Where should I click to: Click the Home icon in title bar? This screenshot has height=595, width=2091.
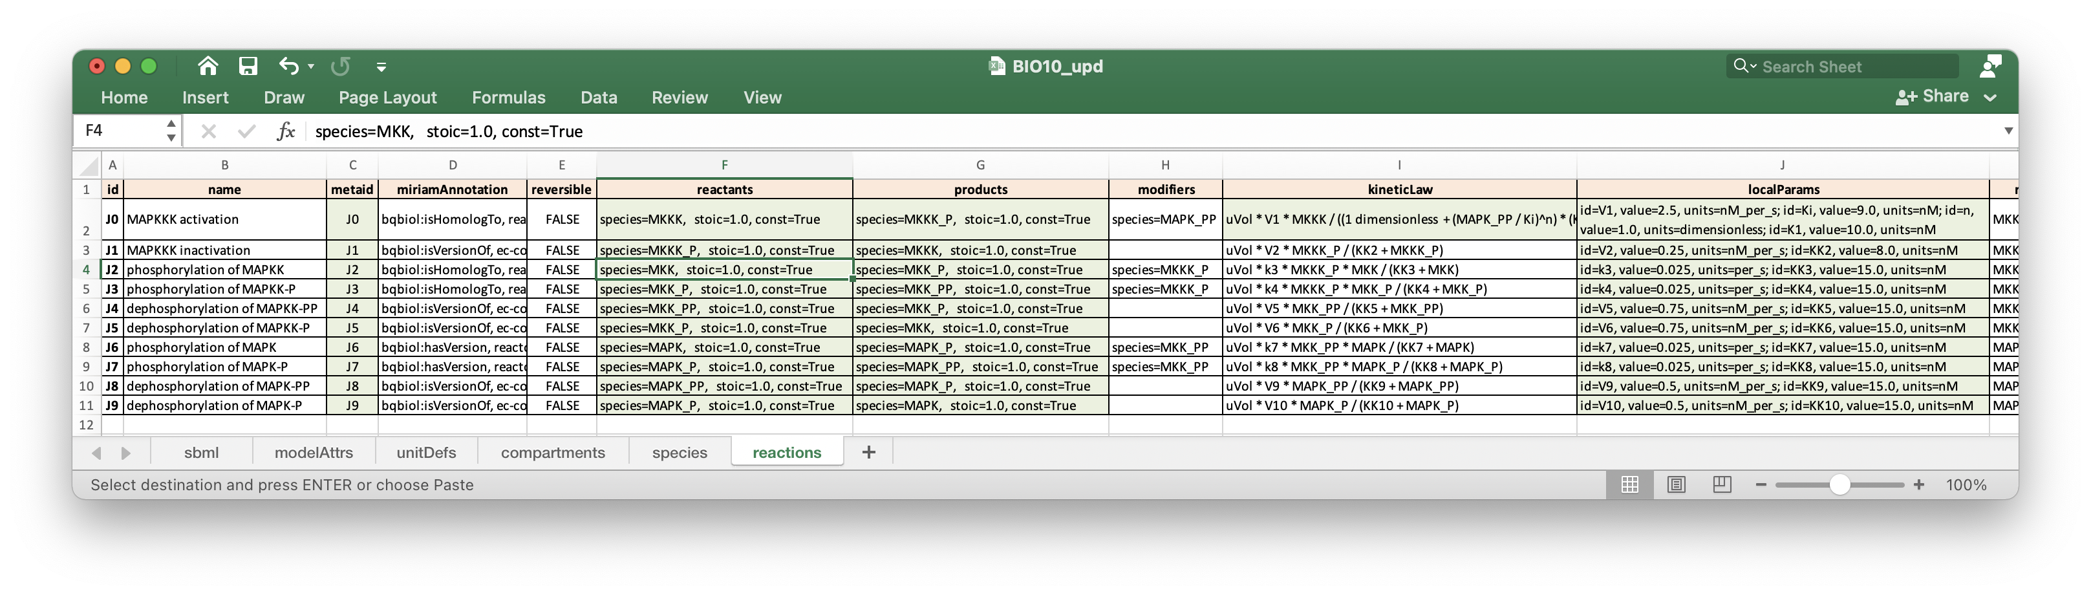[208, 66]
